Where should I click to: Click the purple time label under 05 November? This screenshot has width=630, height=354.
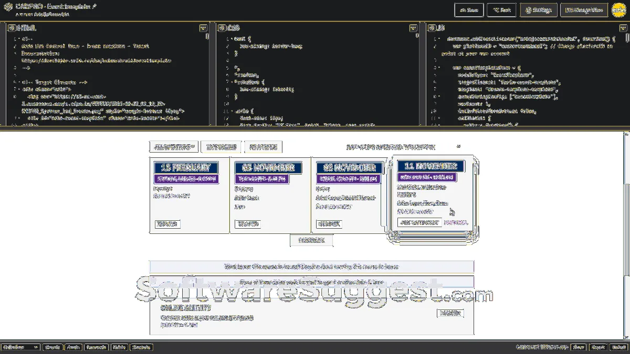(262, 179)
